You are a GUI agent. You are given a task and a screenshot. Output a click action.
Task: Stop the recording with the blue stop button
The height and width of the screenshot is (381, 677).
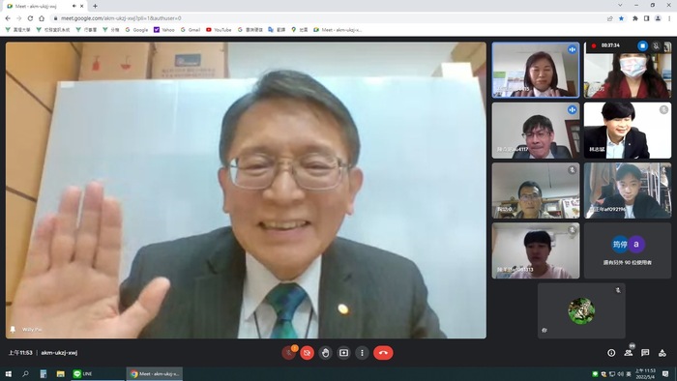coord(642,45)
